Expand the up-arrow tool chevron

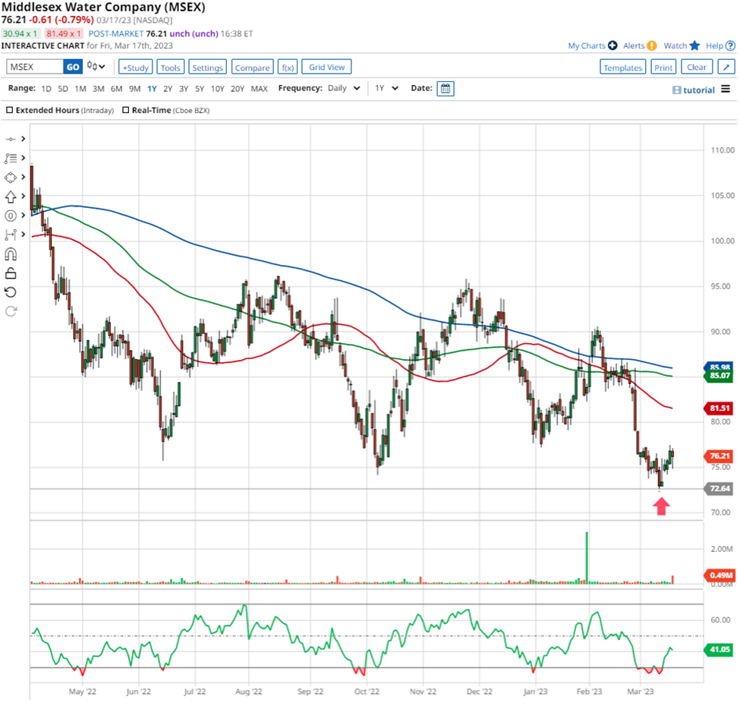(23, 196)
